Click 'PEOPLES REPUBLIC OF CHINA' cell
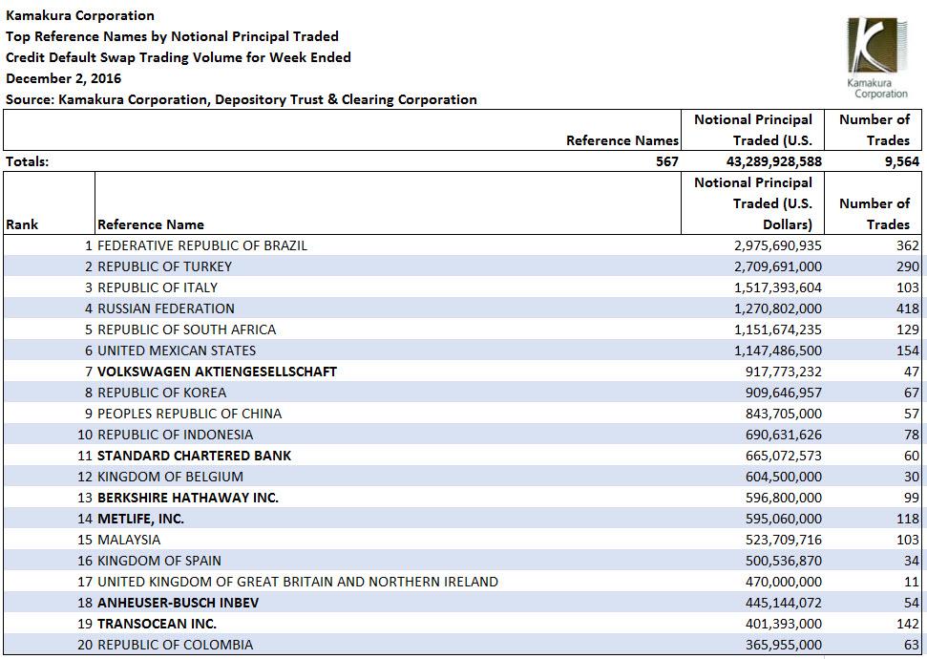Screen dimensions: 927x659 [189, 414]
